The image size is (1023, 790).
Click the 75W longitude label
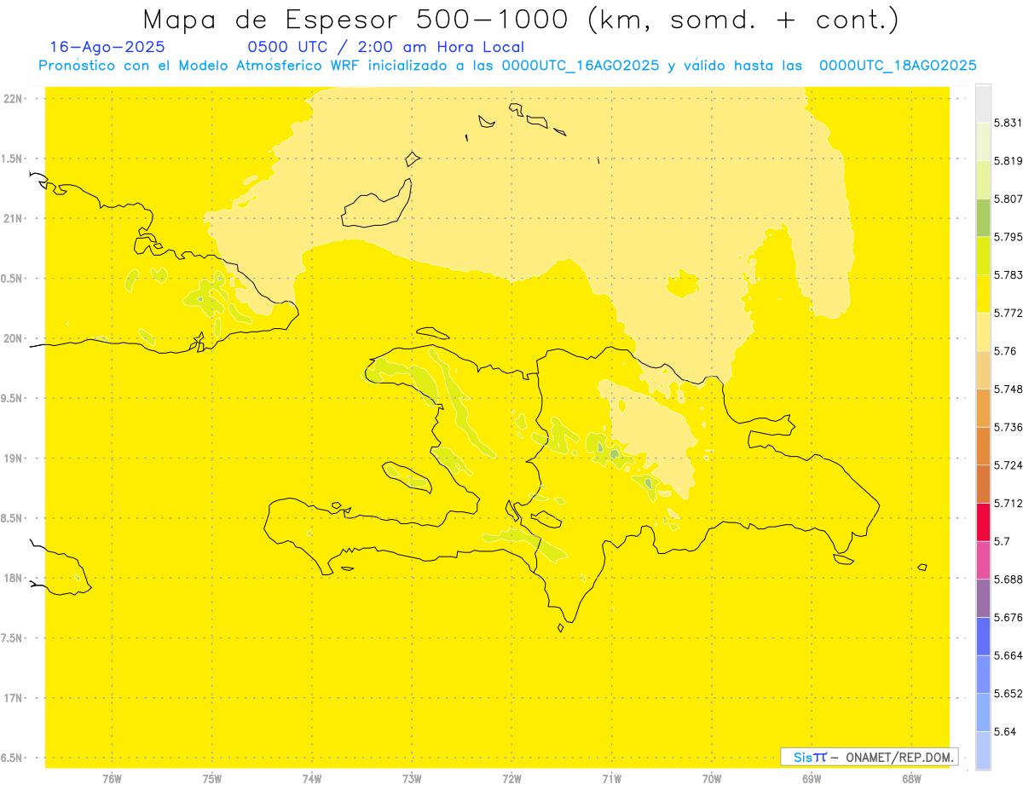click(x=211, y=780)
